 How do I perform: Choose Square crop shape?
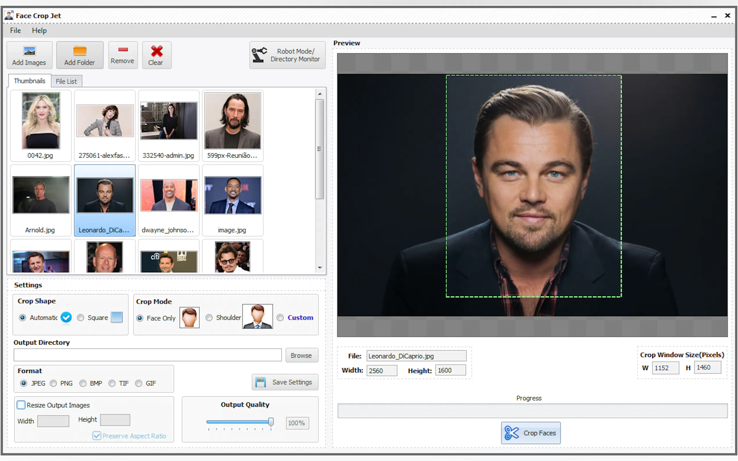click(80, 317)
